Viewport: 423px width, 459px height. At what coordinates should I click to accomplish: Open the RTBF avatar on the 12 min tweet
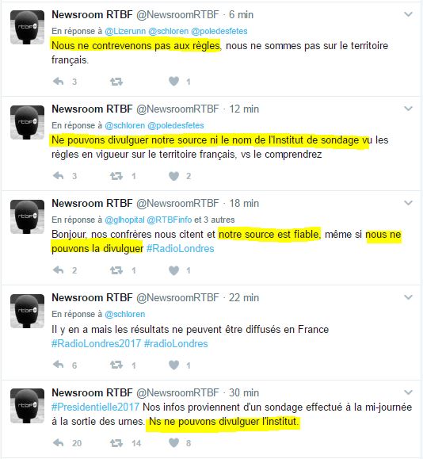pyautogui.click(x=27, y=122)
